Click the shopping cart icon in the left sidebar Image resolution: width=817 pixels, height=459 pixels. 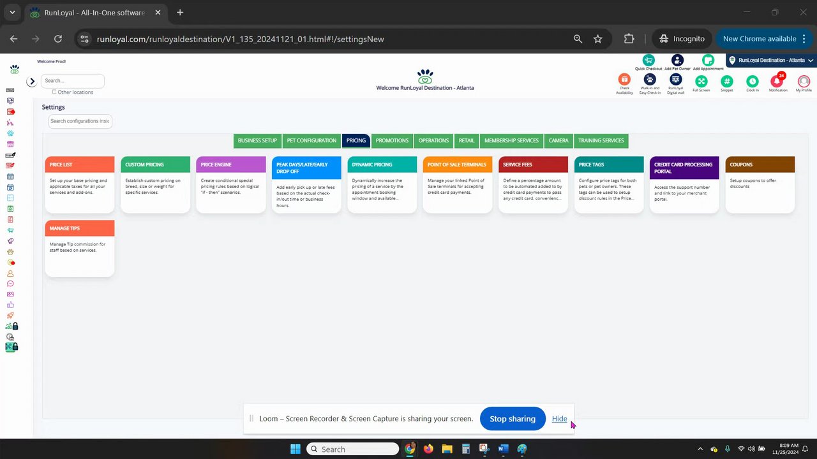click(x=10, y=230)
